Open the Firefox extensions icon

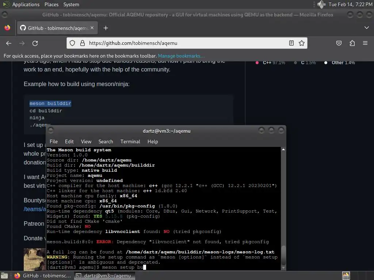(352, 43)
